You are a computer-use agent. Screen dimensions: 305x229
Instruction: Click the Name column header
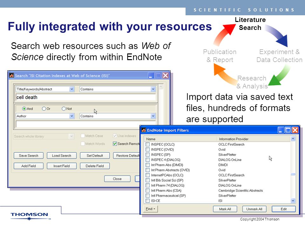180,139
